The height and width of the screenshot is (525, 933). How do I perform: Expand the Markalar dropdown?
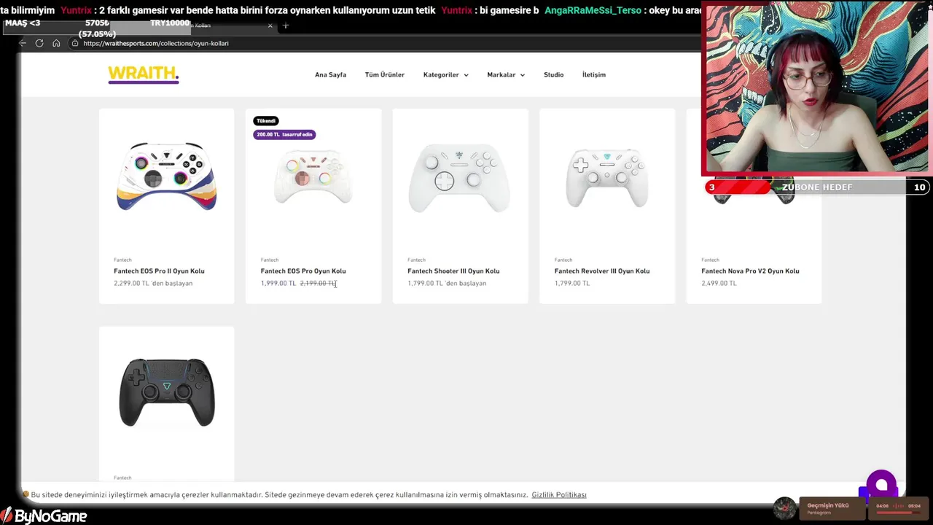pyautogui.click(x=506, y=74)
